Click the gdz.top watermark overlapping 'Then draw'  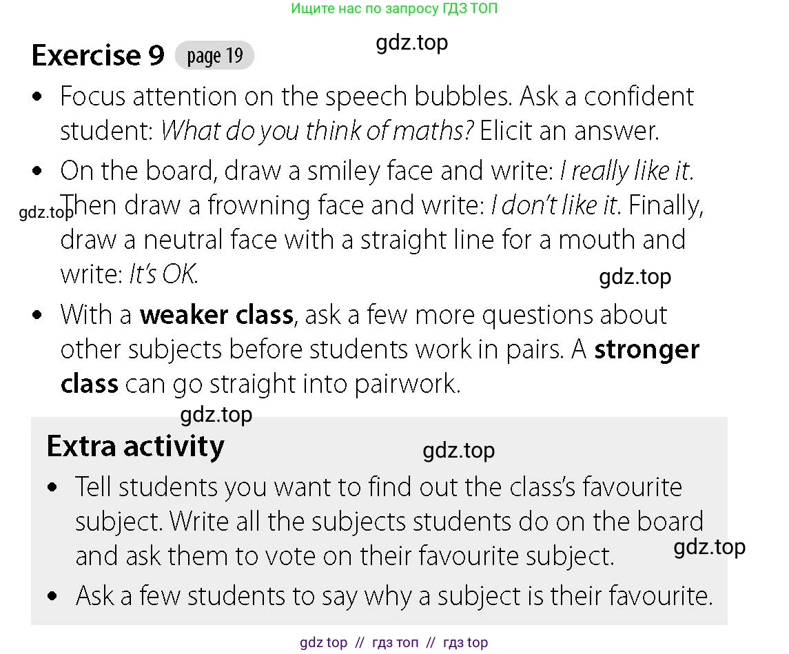click(x=45, y=212)
